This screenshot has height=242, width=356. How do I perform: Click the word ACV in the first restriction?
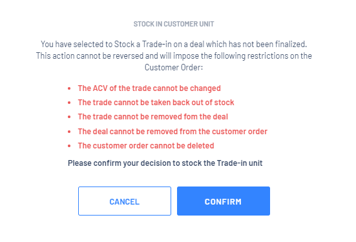(x=100, y=88)
